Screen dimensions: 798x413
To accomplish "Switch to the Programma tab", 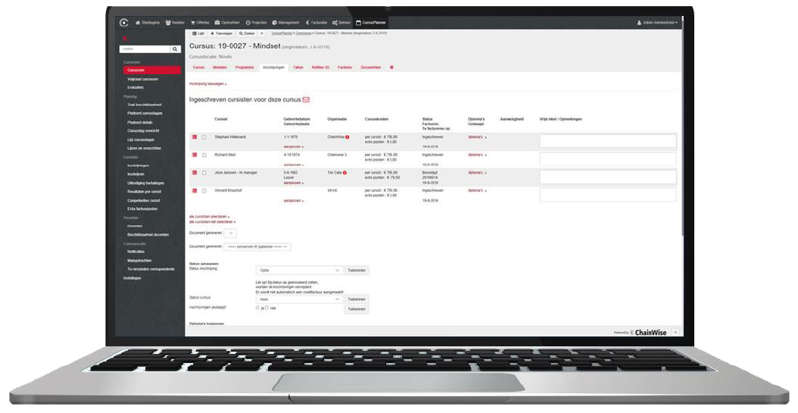I will pos(245,67).
